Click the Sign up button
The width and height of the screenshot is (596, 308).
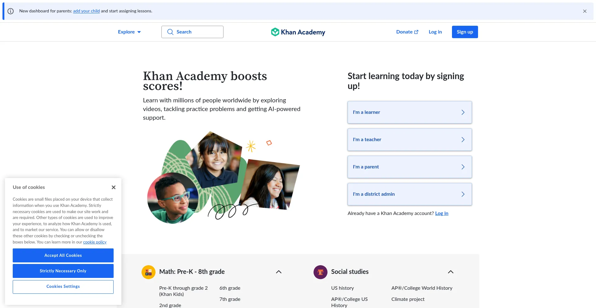coord(465,32)
